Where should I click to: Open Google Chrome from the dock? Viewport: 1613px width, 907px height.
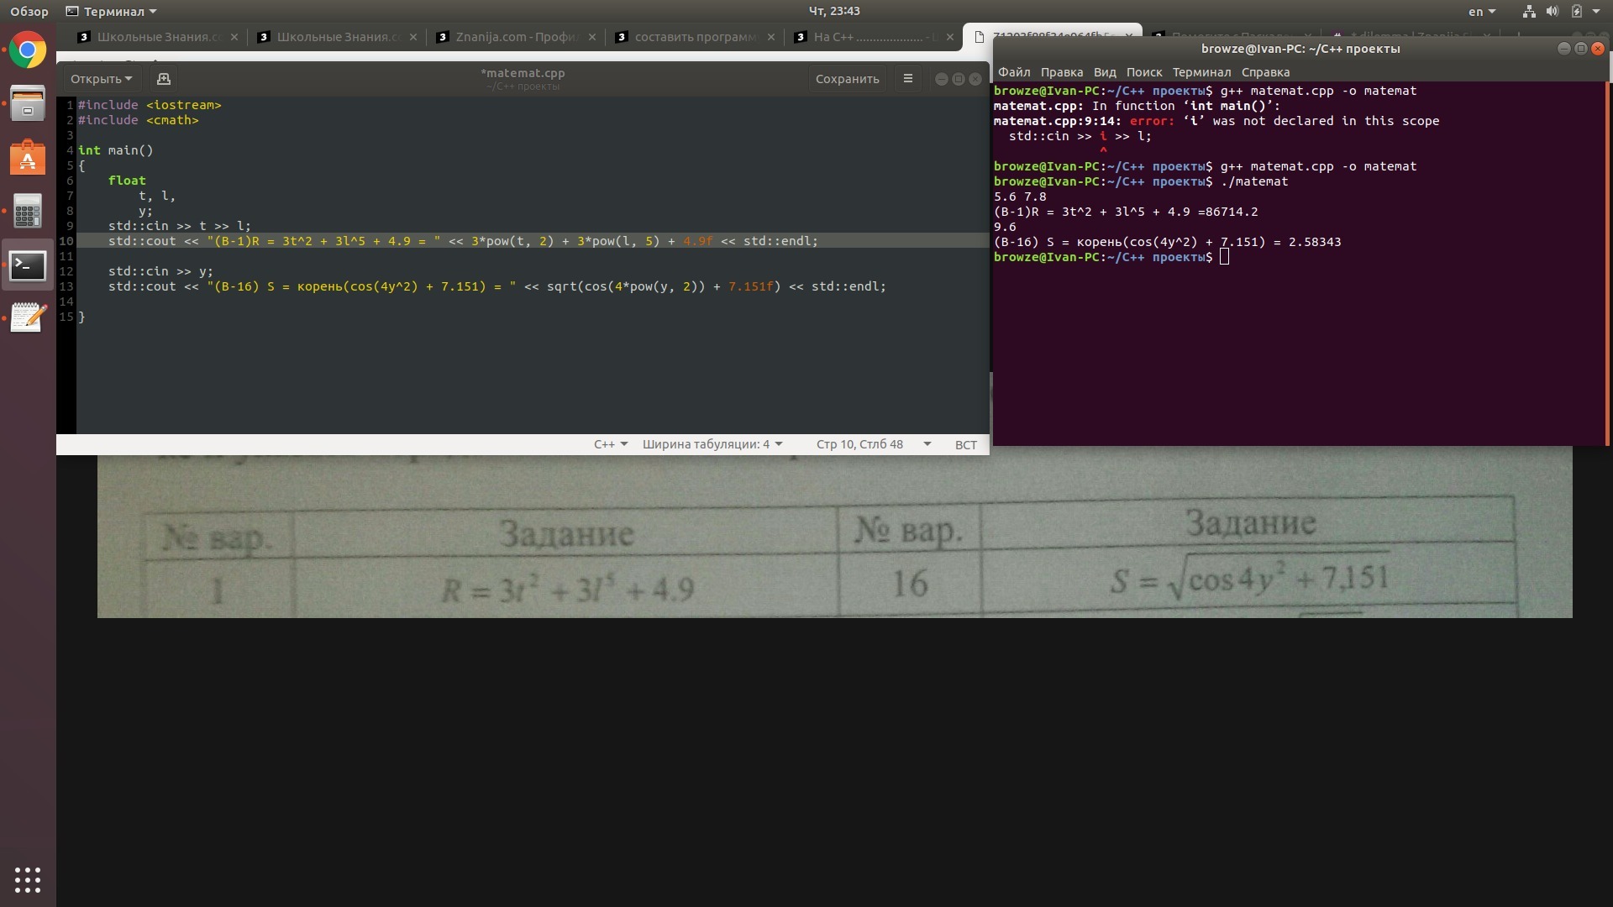[x=28, y=51]
